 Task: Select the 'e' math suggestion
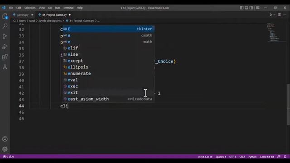[x=108, y=42]
